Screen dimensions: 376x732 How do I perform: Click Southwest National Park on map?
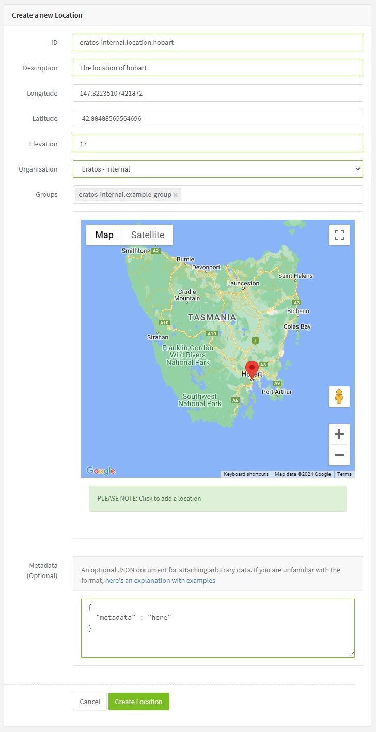(200, 400)
